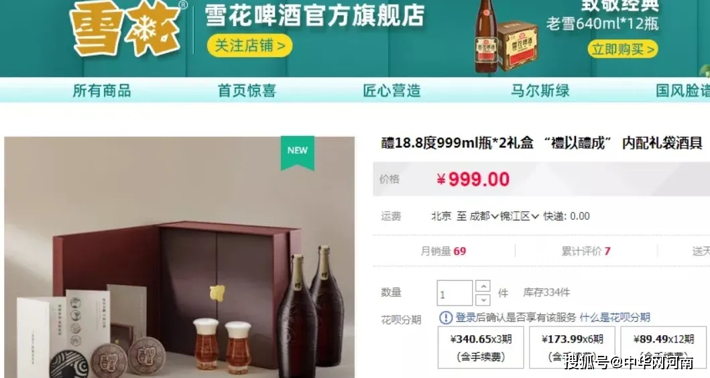Viewport: 710px width, 378px height.
Task: Select the ¥340.65x3期 installment option
Action: click(481, 347)
